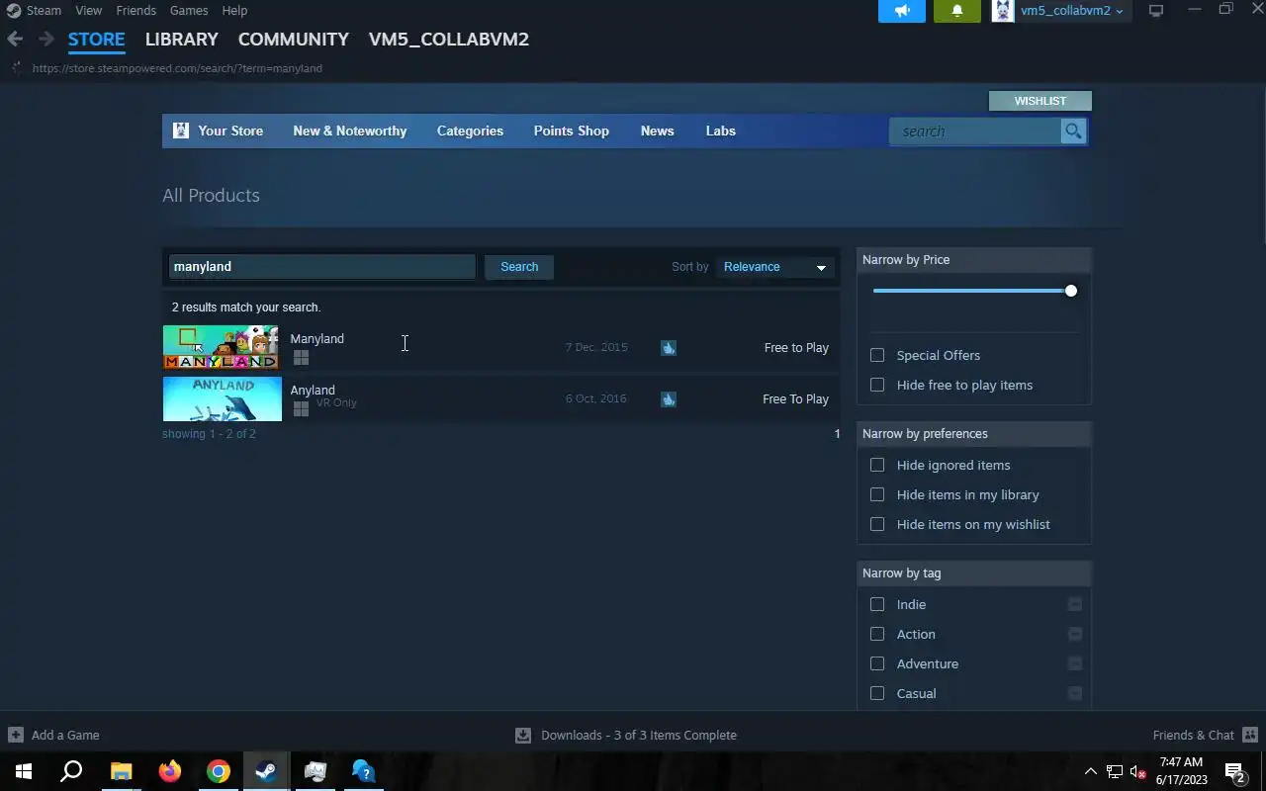Screen dimensions: 1266x791
Task: Open the Friends menu
Action: (136, 10)
